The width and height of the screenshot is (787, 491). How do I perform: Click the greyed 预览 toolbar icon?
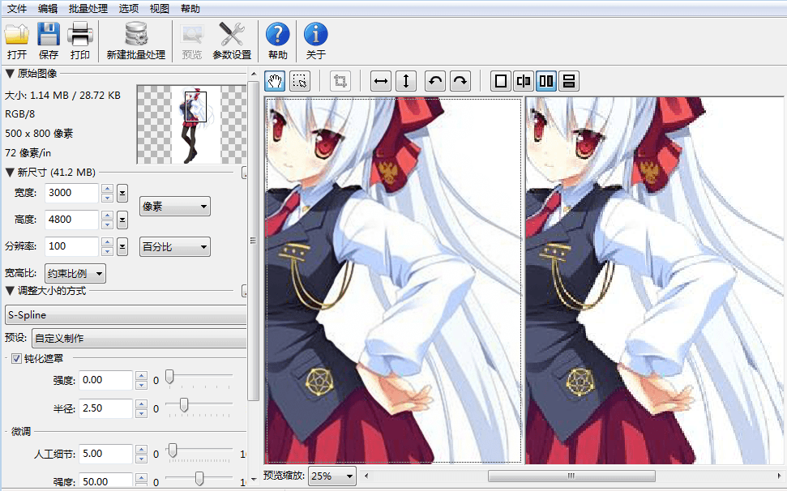point(192,41)
